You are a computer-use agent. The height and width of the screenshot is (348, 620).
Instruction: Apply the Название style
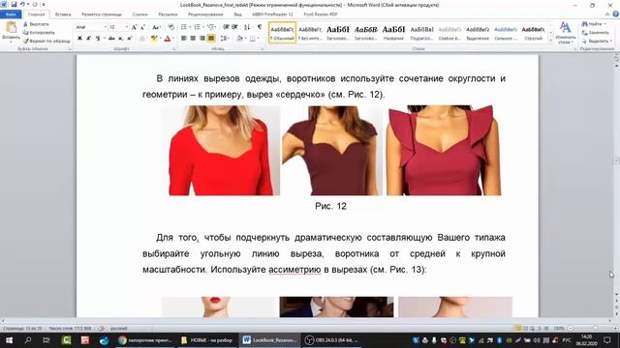(x=393, y=32)
